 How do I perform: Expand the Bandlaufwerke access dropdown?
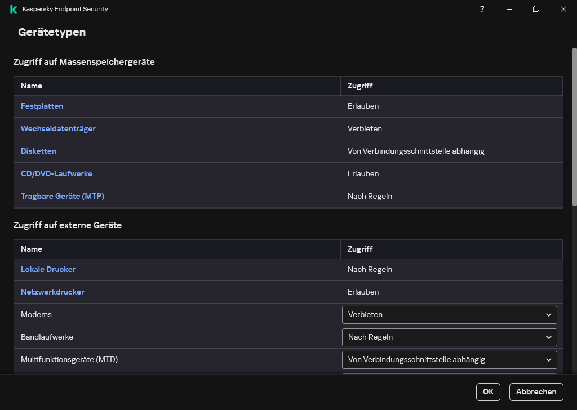click(449, 337)
